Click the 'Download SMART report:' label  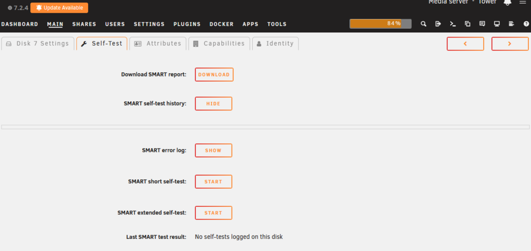pyautogui.click(x=154, y=74)
